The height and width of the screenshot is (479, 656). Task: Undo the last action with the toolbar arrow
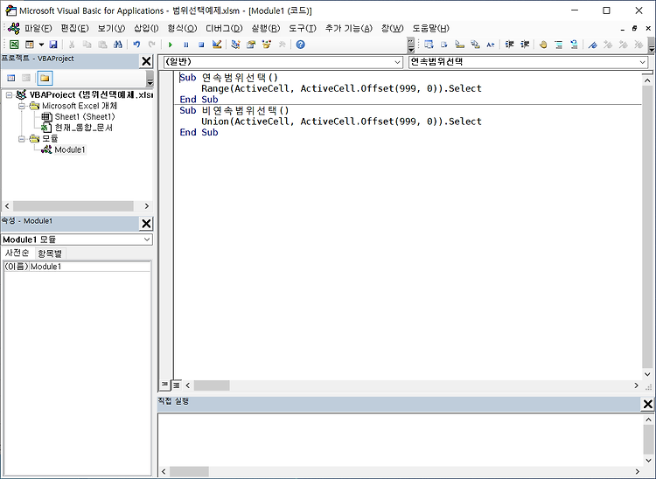coord(136,45)
